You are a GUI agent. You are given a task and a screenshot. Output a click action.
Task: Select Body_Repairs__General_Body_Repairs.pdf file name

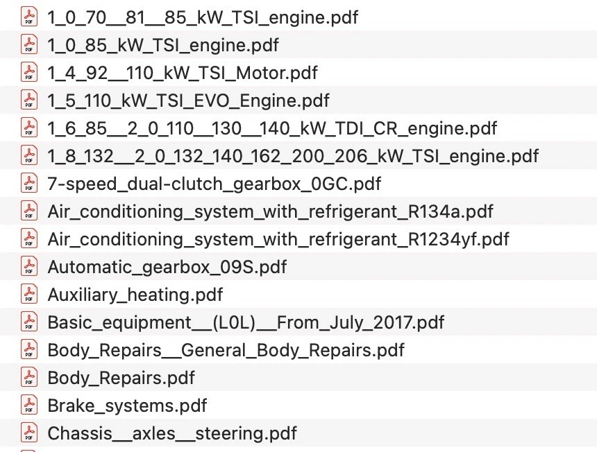(226, 350)
